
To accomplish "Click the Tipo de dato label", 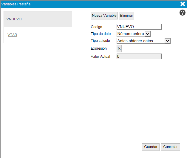I will (x=101, y=34).
